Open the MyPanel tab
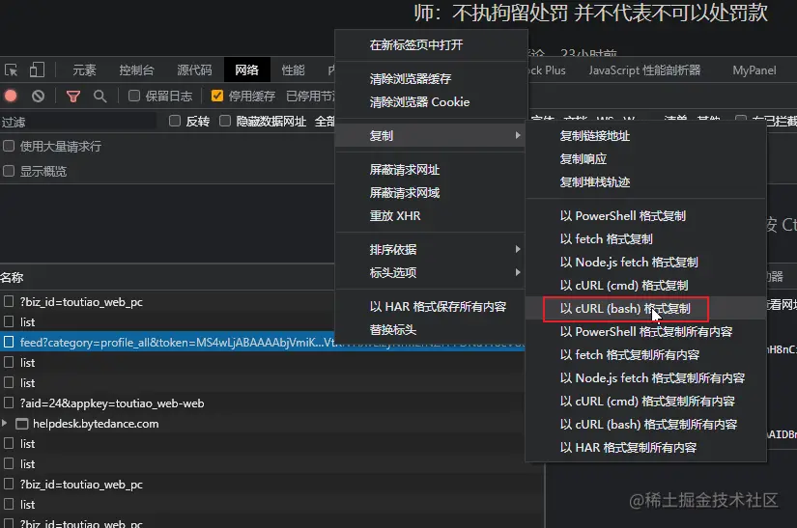Screen dimensions: 797x528 coord(754,70)
